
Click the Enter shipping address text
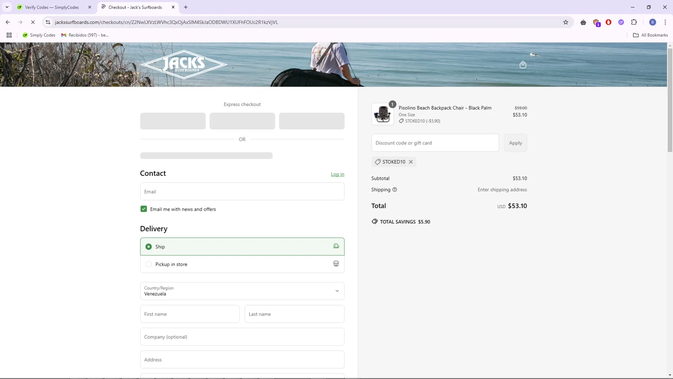tap(502, 189)
